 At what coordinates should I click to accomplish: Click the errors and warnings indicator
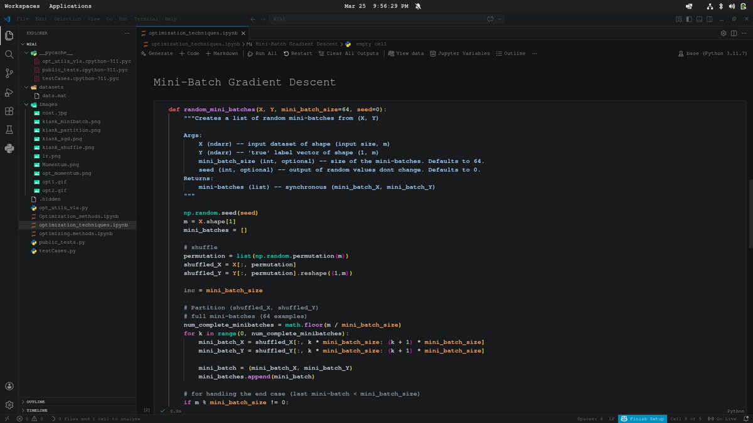click(x=31, y=419)
